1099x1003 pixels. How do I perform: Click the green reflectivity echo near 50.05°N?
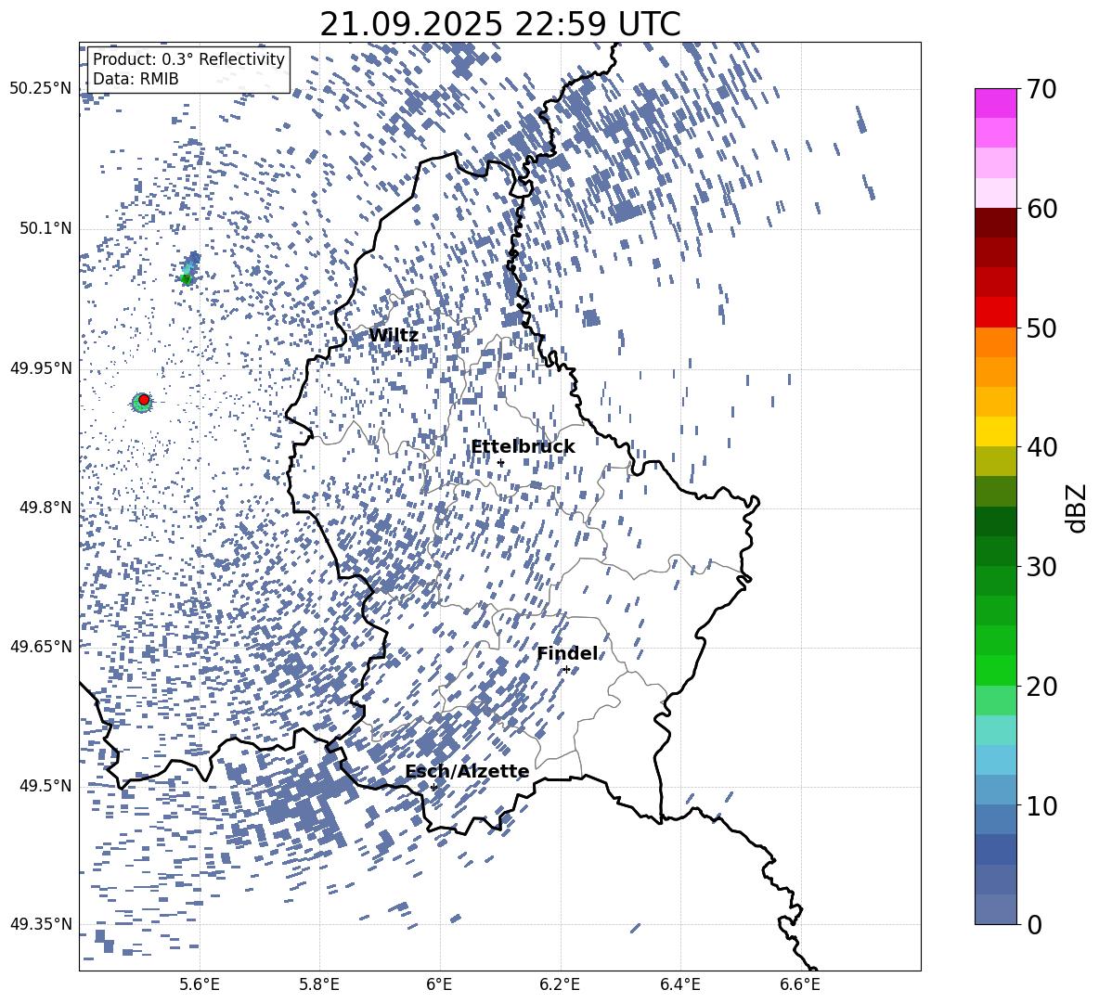pyautogui.click(x=186, y=278)
